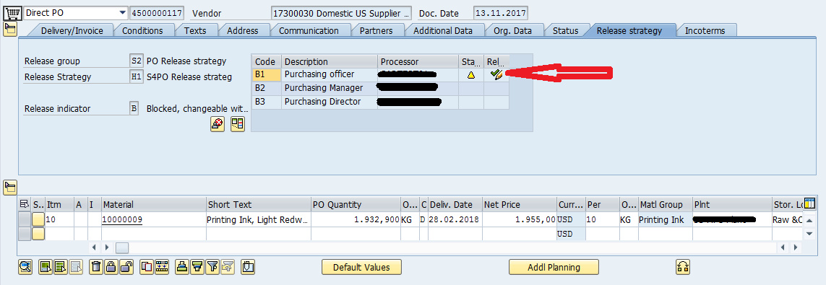Screen dimensions: 826x285
Task: Select the Texts tab
Action: 195,30
